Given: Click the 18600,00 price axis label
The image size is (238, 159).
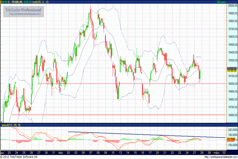Looking at the screenshot, I should [232, 115].
